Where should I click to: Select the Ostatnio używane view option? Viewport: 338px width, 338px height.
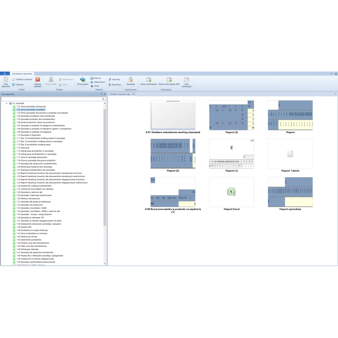click(23, 79)
